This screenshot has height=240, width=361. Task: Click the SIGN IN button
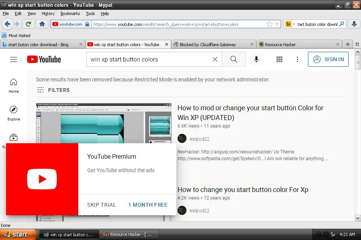[x=328, y=59]
